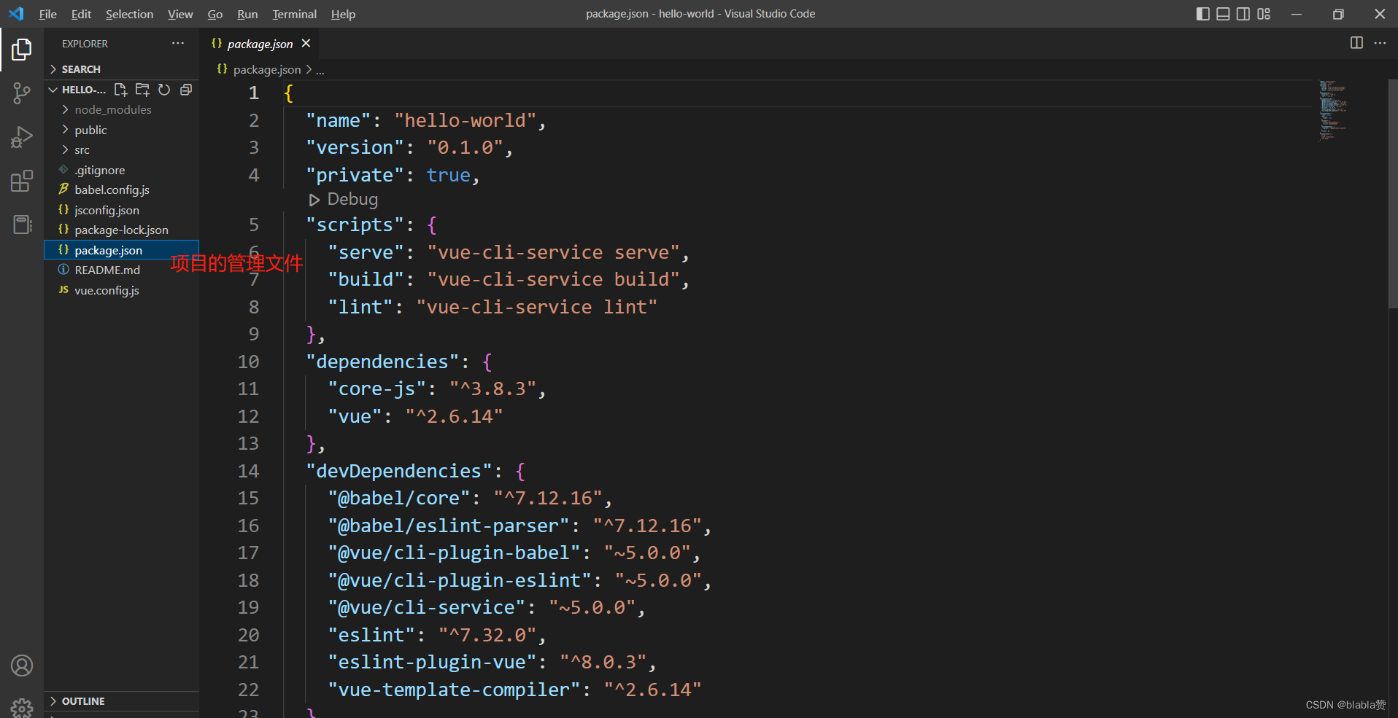This screenshot has width=1398, height=718.
Task: Expand the OUTLINE section
Action: 121,701
